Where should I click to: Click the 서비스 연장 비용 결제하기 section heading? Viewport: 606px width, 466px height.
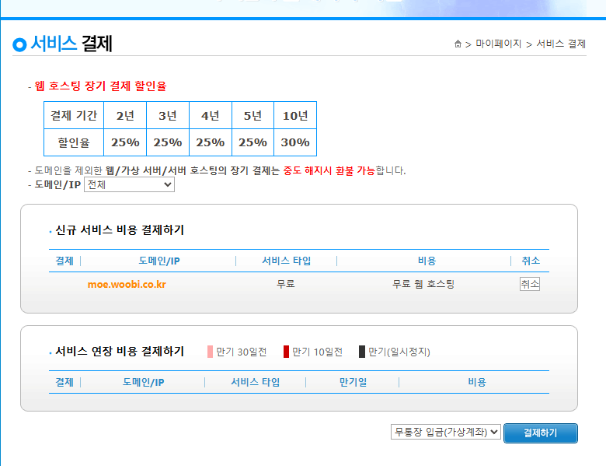click(x=120, y=352)
